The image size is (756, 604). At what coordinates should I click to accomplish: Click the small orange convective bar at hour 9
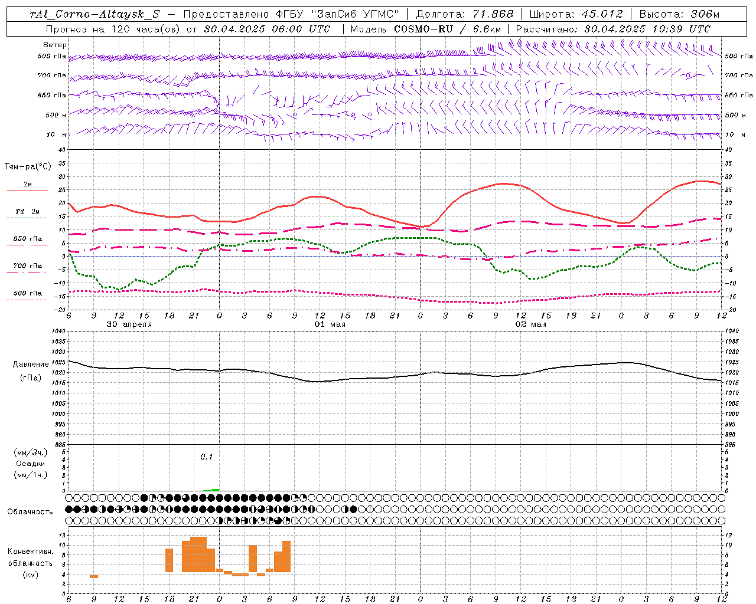click(94, 576)
